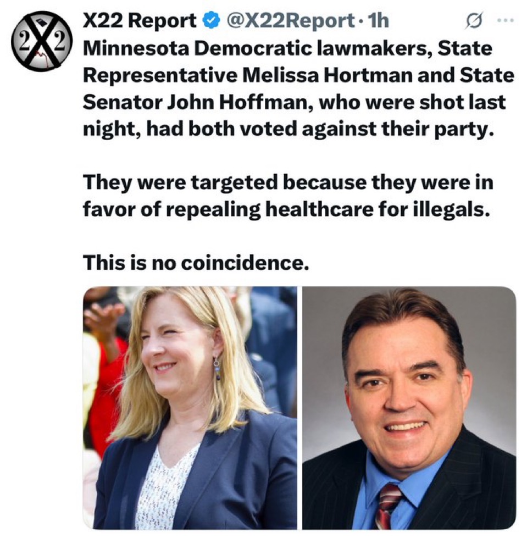
Task: Open the three-dot more options menu
Action: click(x=506, y=20)
